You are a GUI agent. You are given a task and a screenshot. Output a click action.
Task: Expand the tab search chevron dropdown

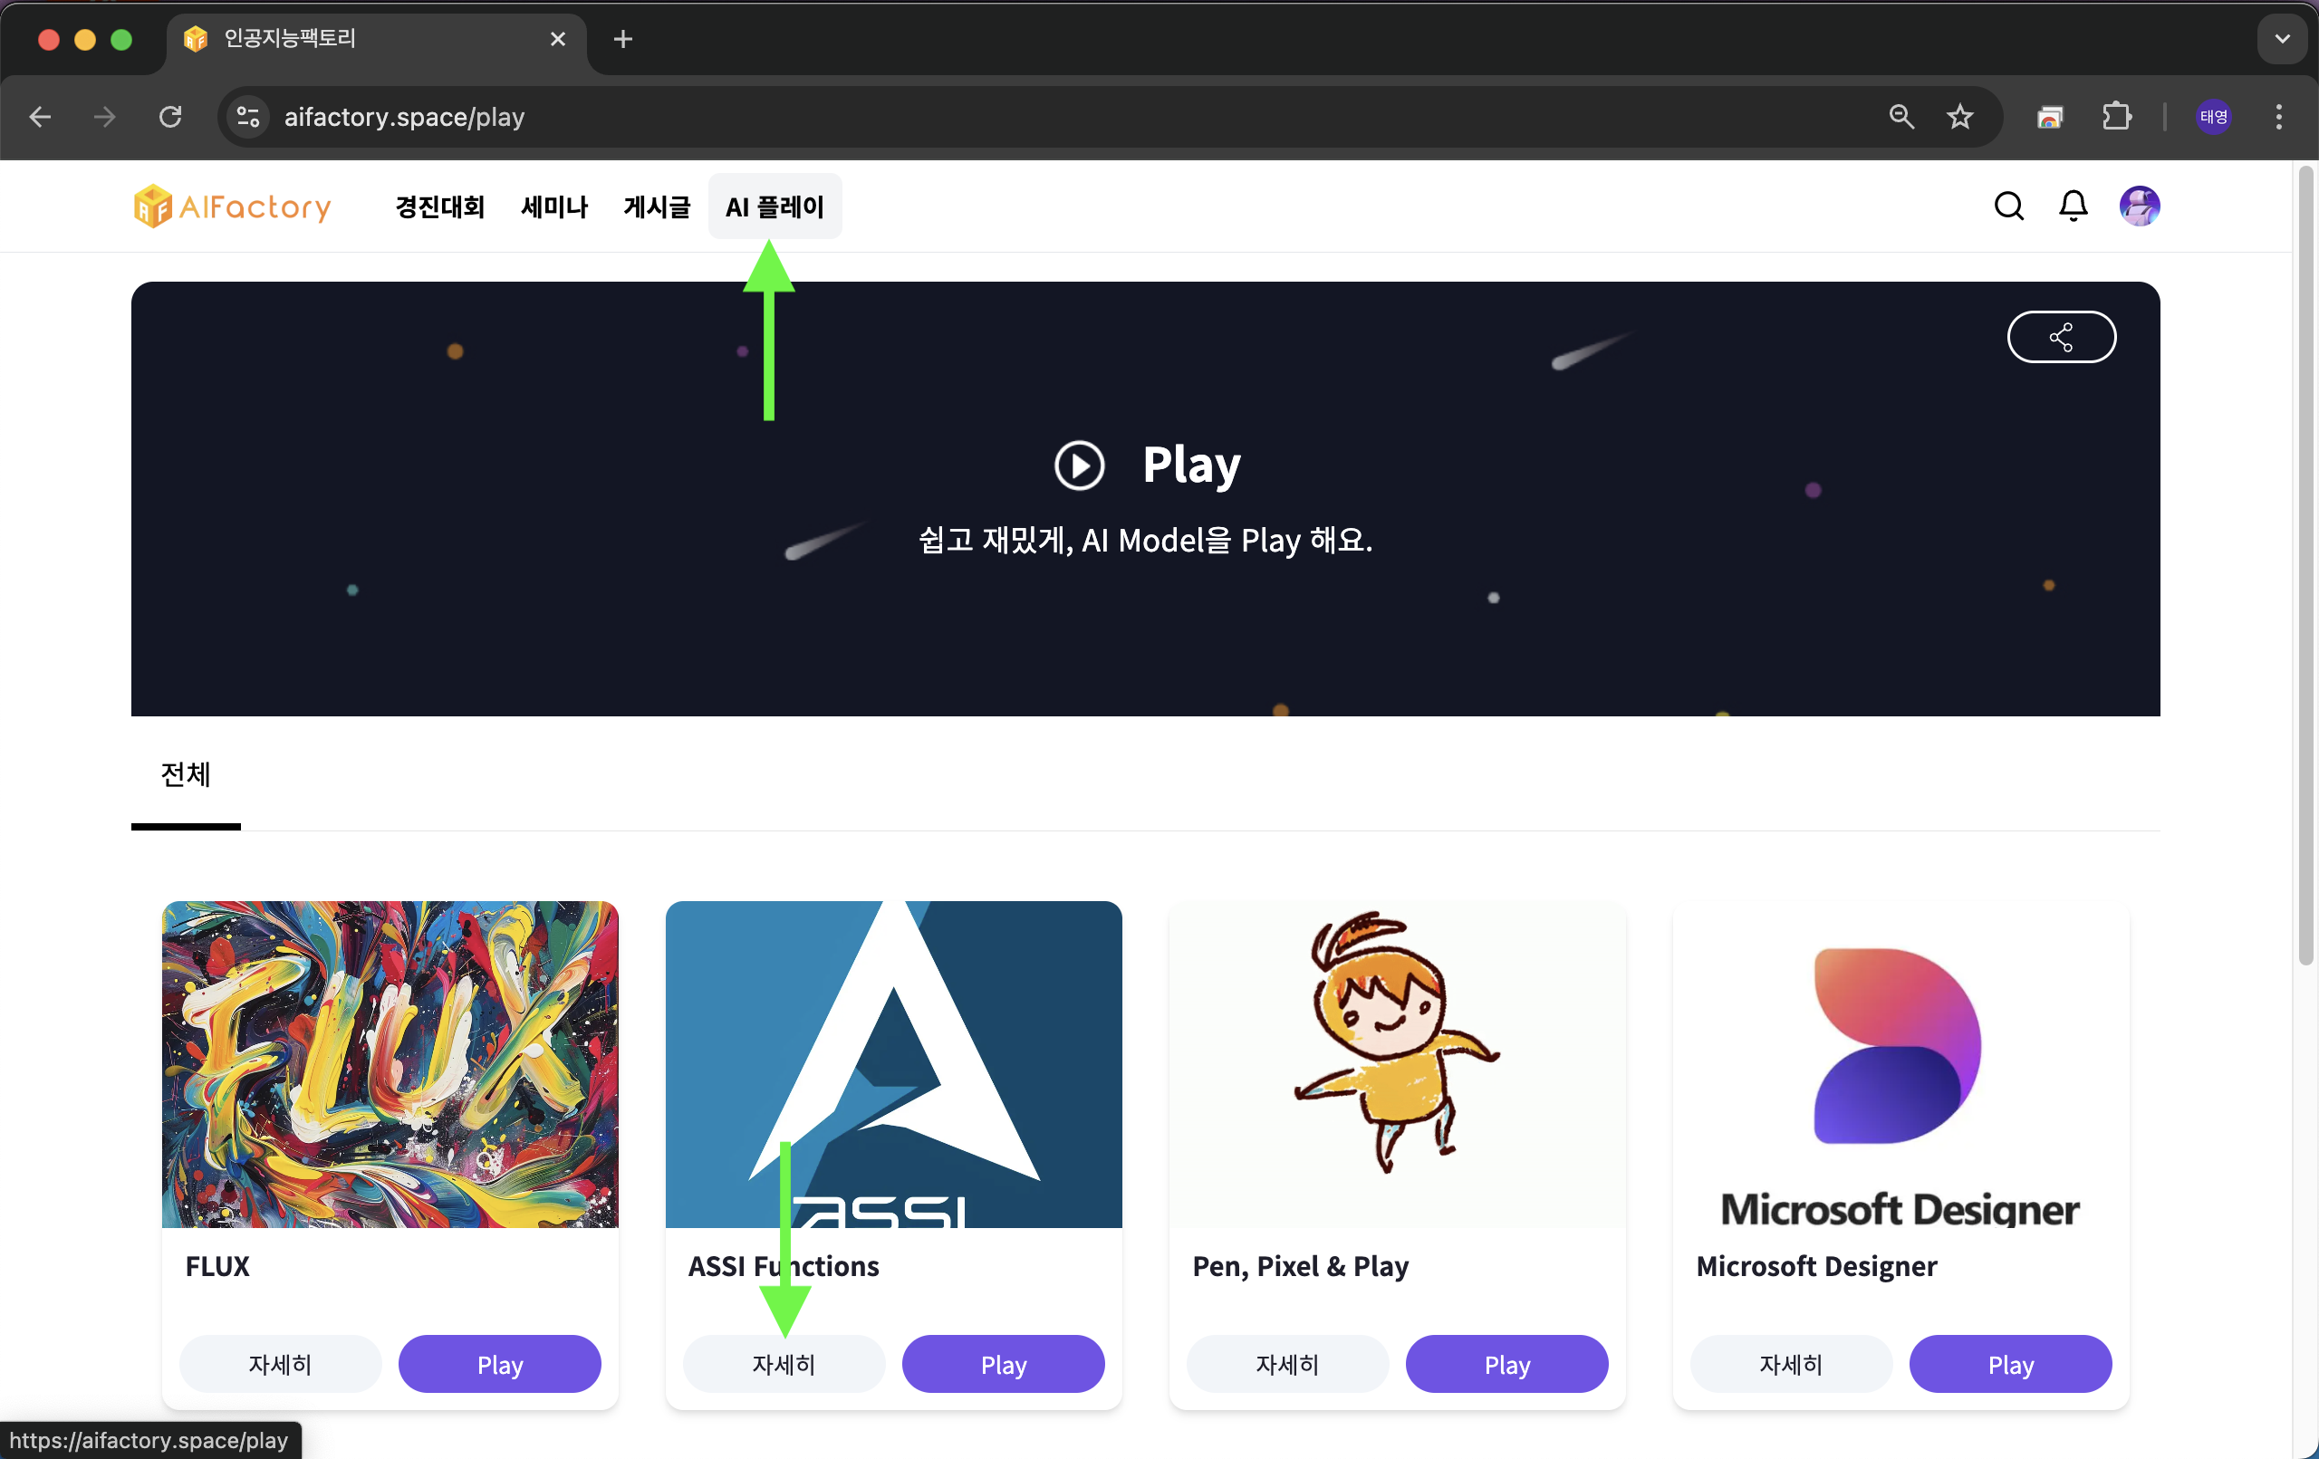[2282, 40]
